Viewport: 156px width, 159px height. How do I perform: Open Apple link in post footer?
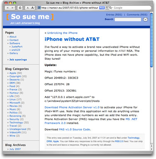click(x=56, y=141)
